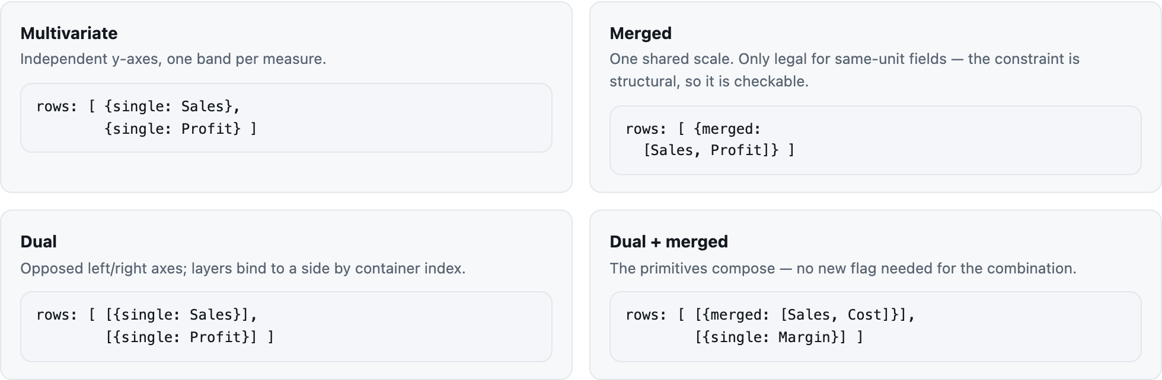
Task: Click '{single: Sales},' in Multivariate code
Action: coord(173,107)
